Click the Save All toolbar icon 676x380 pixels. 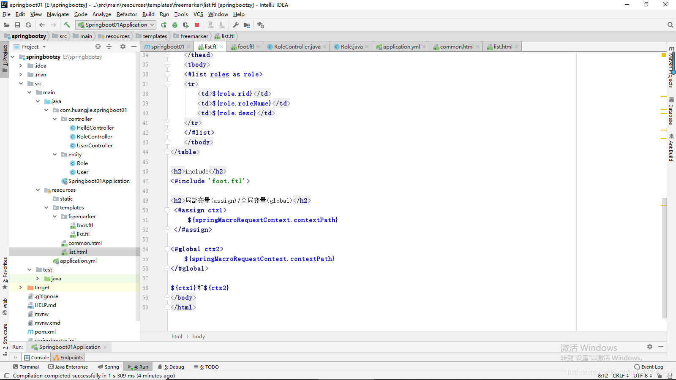tap(17, 25)
